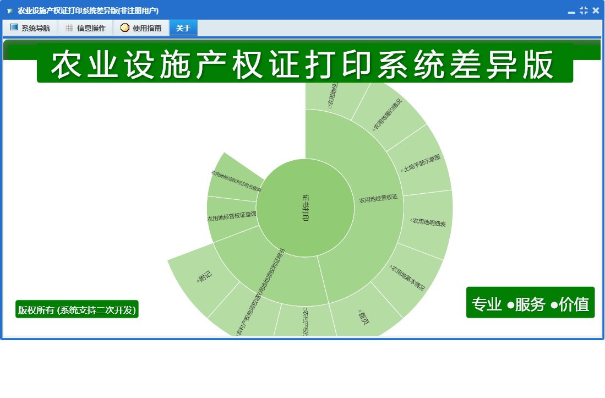The height and width of the screenshot is (398, 605).
Task: Restore the window using the shrink icon
Action: 584,10
